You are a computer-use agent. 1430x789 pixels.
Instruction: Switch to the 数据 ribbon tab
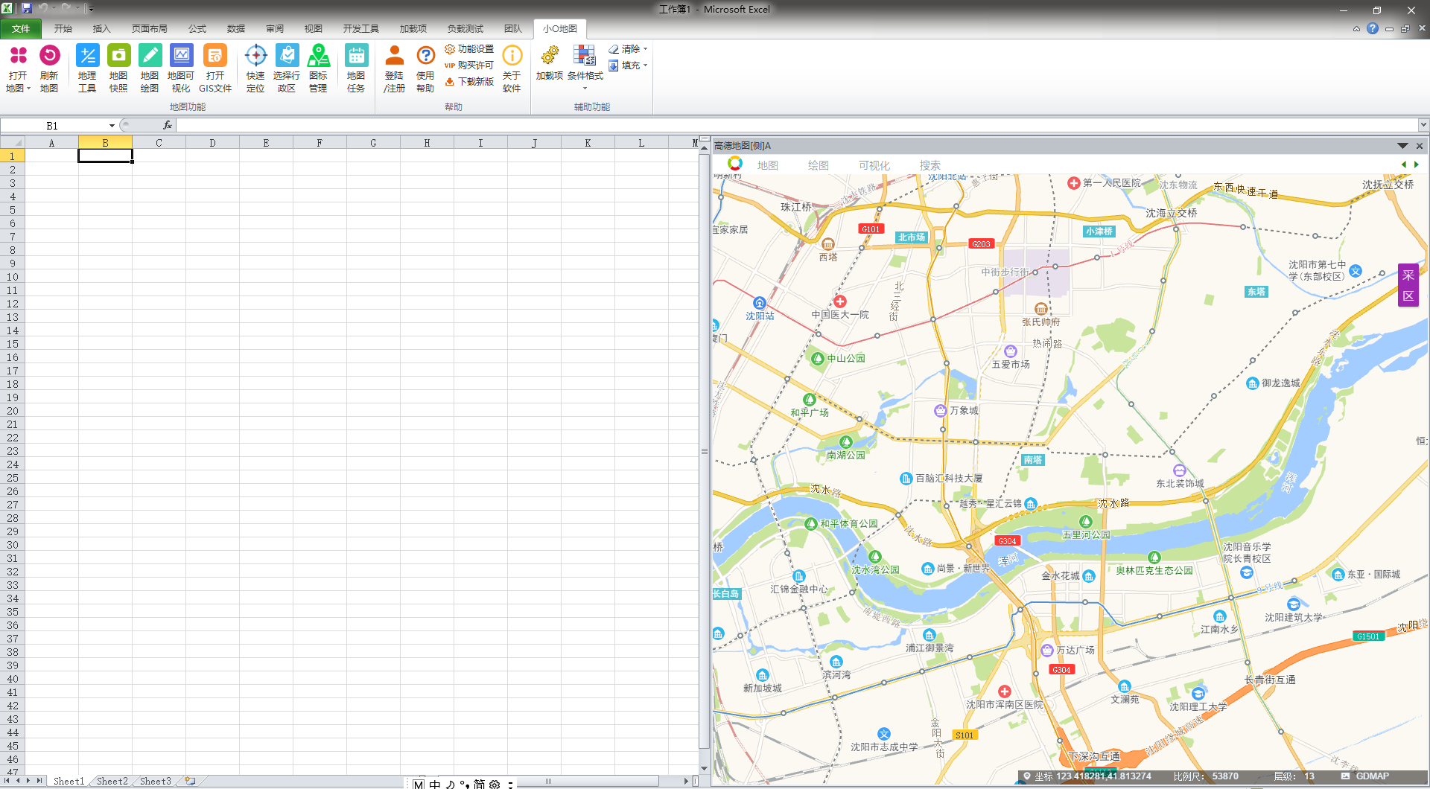click(236, 29)
